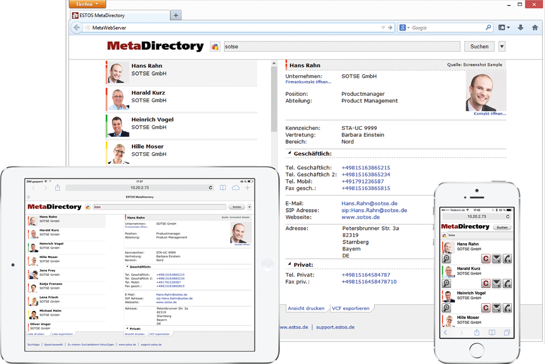This screenshot has width=545, height=364.
Task: Click the search provider icon left of desktop search field
Action: click(x=215, y=47)
